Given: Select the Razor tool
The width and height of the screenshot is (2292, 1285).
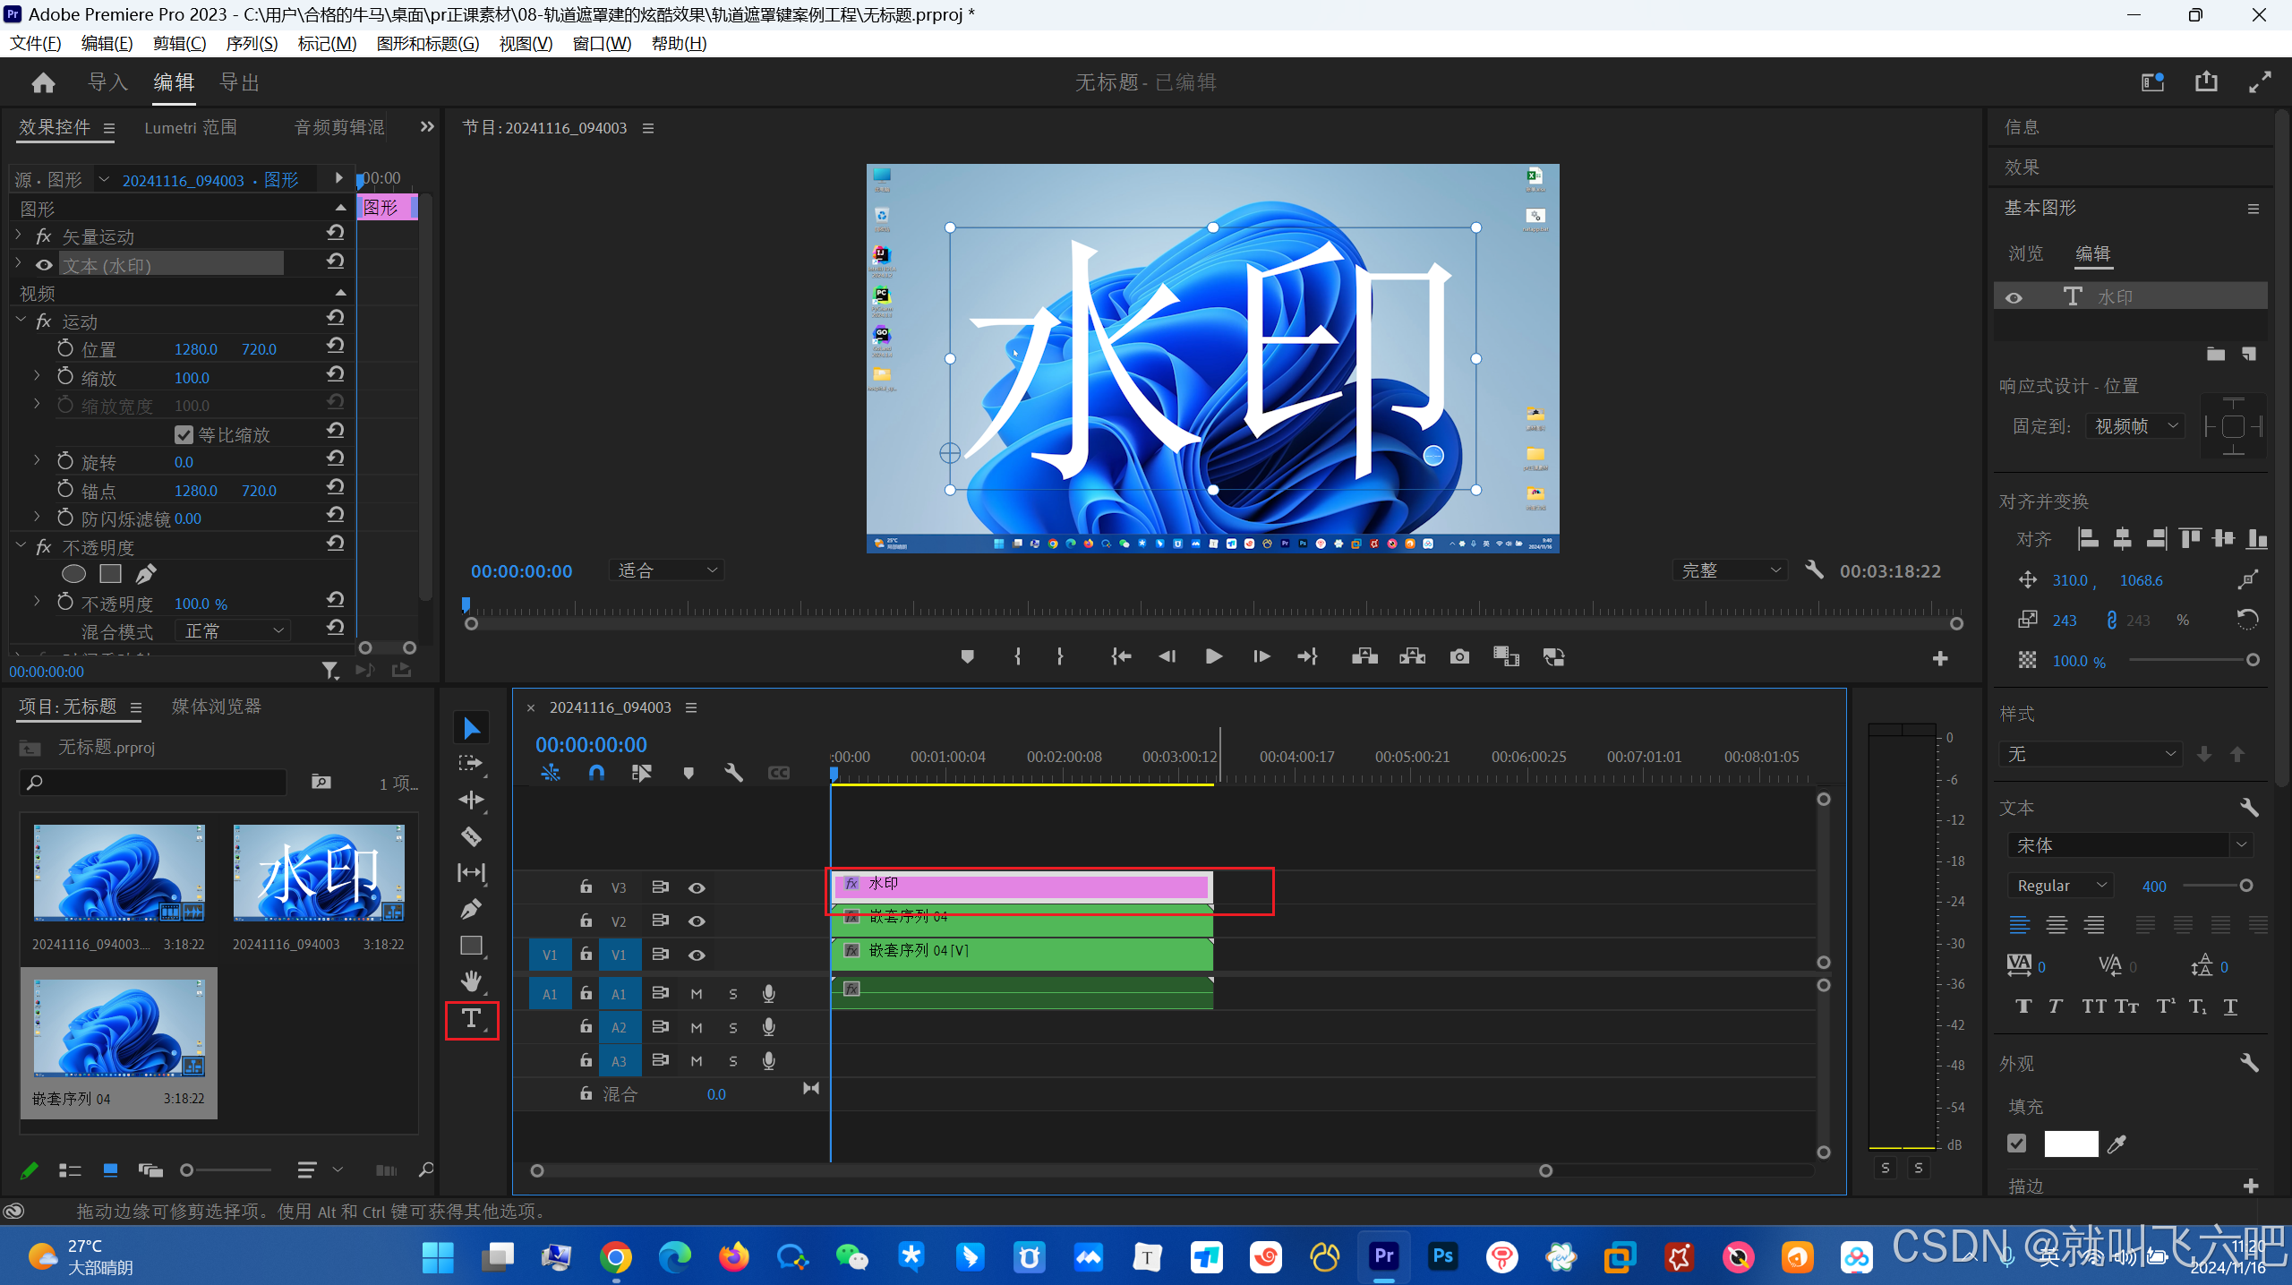Looking at the screenshot, I should pyautogui.click(x=471, y=836).
